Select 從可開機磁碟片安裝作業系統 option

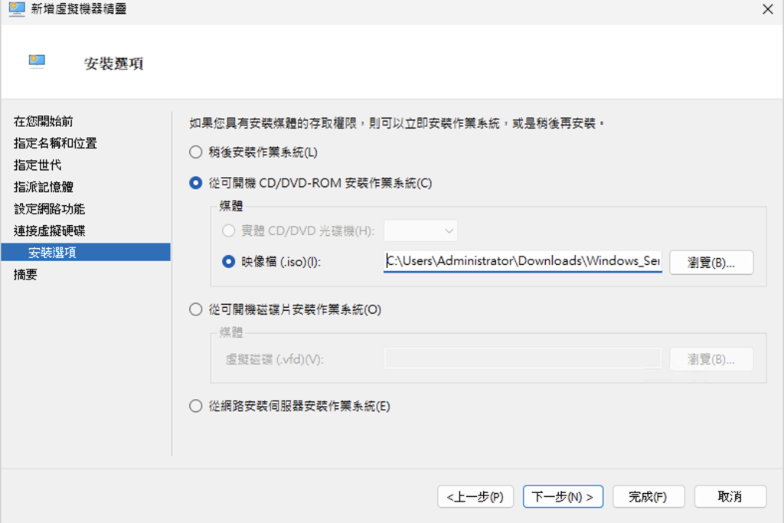(196, 310)
